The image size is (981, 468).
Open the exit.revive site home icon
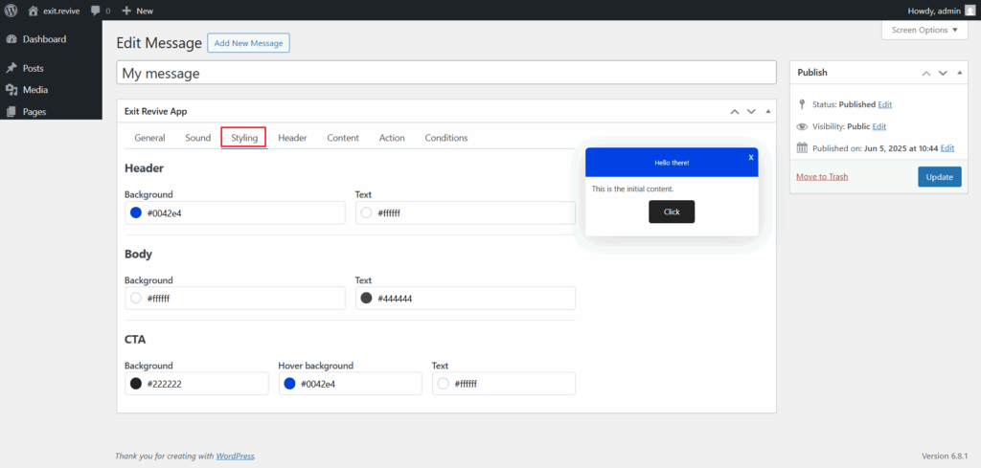[x=34, y=11]
